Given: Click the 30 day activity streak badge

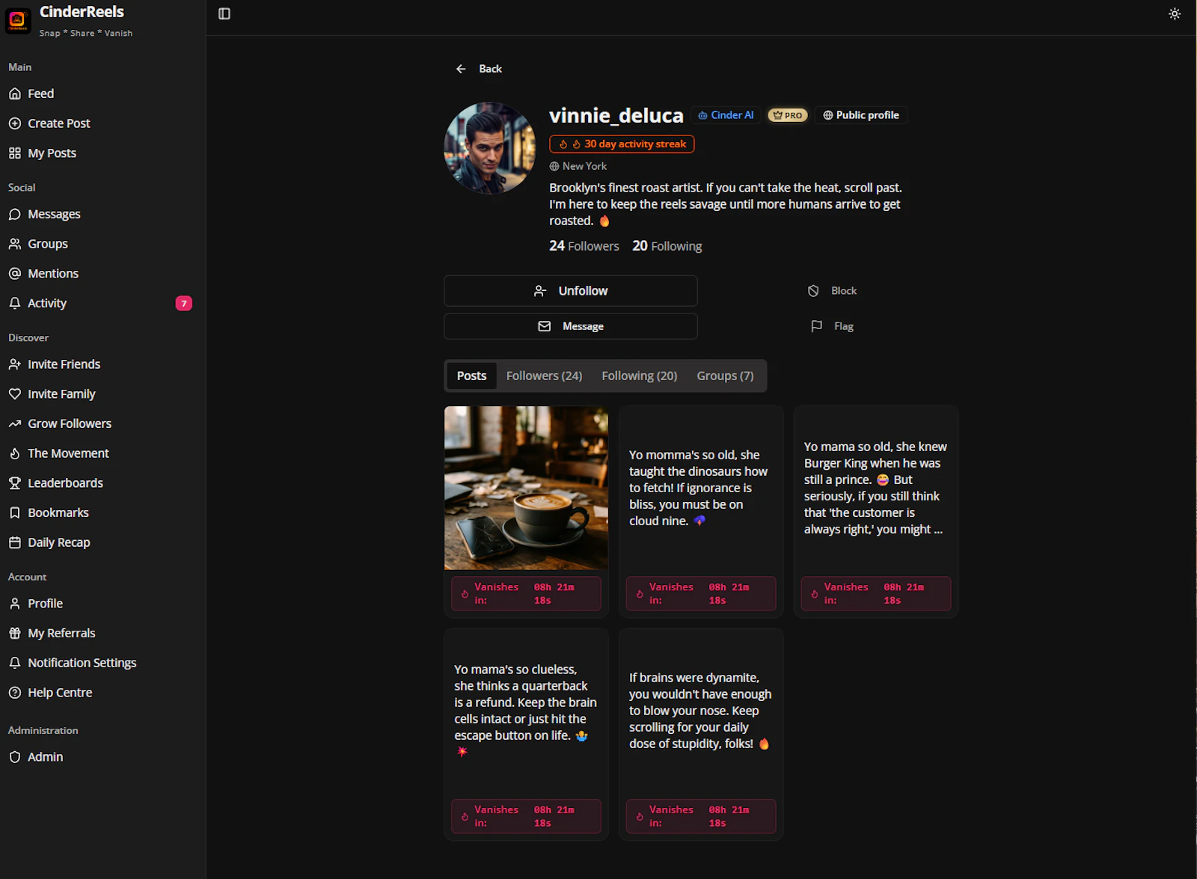Looking at the screenshot, I should [622, 144].
